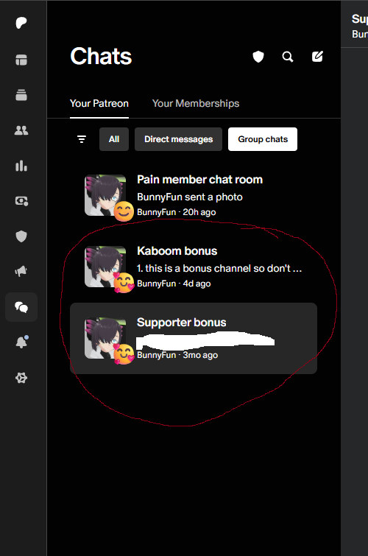
Task: Click the search magnifier in Chats header
Action: click(288, 57)
